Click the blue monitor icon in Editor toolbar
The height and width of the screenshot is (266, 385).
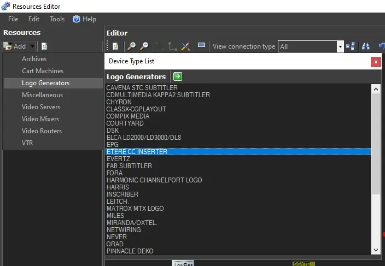(201, 46)
